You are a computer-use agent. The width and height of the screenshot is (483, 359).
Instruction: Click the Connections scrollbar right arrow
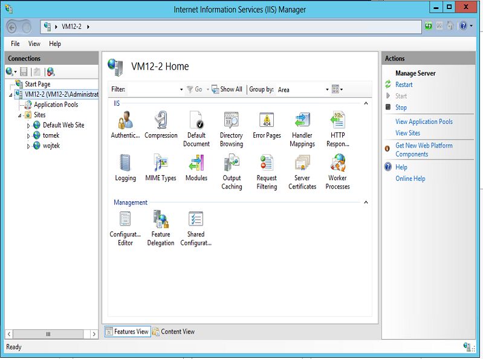[x=94, y=334]
